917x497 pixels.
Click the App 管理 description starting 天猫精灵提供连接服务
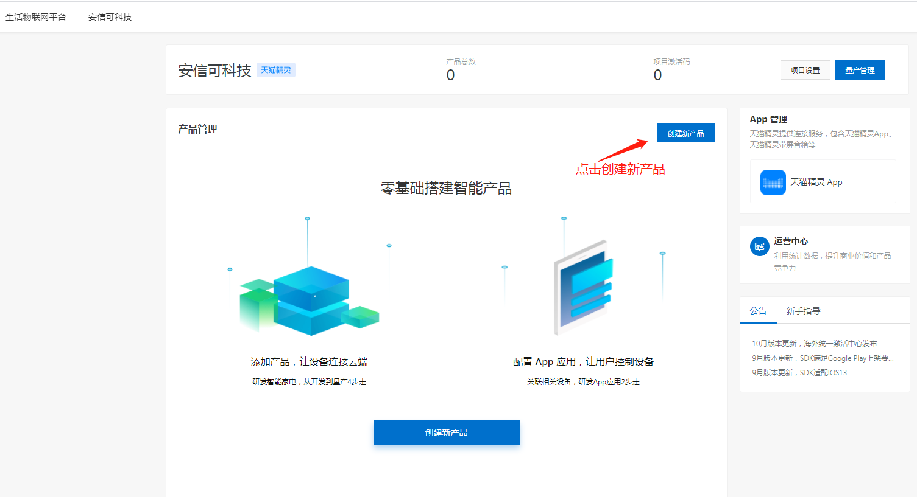pyautogui.click(x=823, y=139)
